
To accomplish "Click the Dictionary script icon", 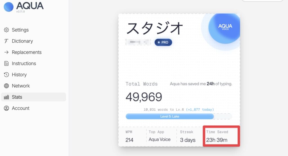I will [6, 41].
